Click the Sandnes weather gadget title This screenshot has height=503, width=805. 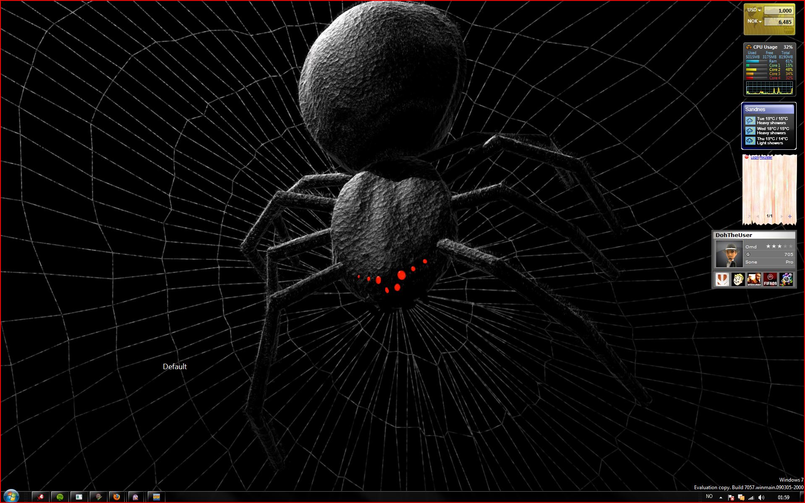point(755,109)
